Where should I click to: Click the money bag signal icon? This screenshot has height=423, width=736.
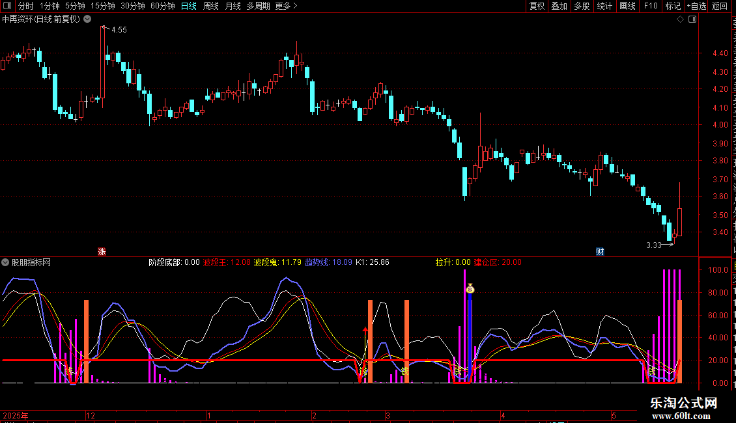[470, 289]
